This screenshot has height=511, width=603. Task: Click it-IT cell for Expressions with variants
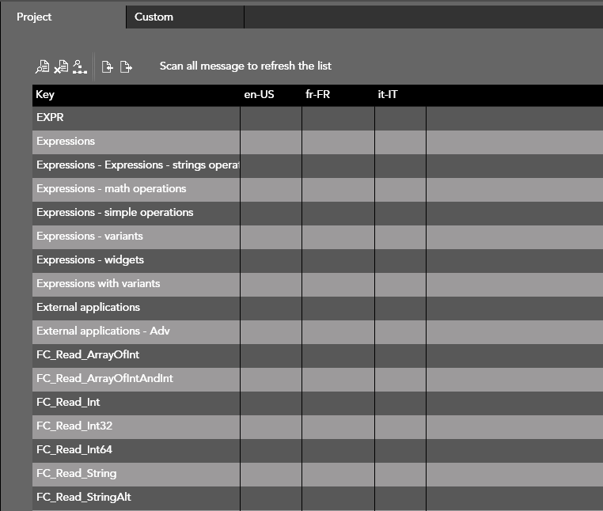pos(400,284)
